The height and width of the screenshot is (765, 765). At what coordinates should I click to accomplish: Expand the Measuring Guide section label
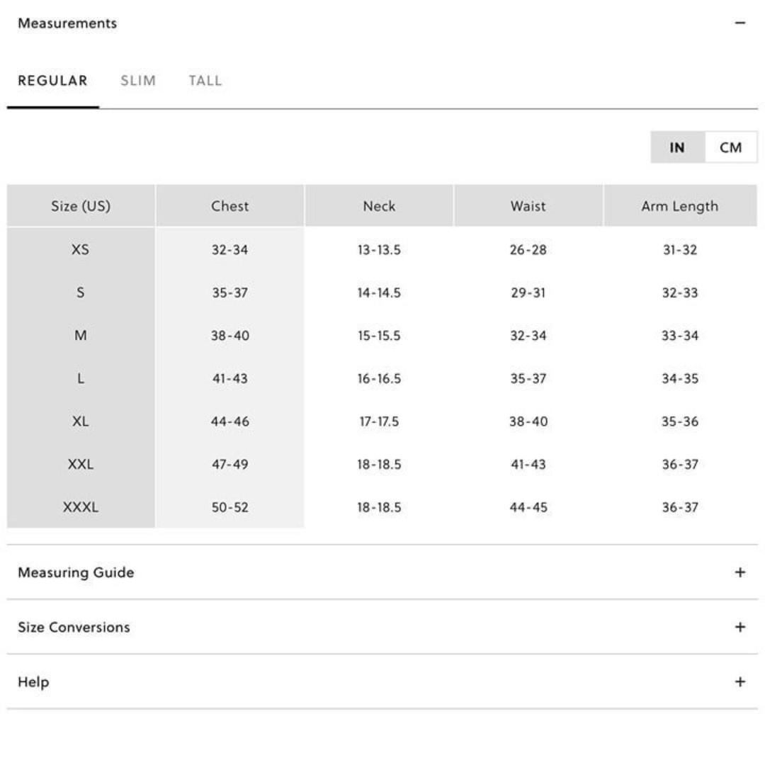pyautogui.click(x=76, y=572)
